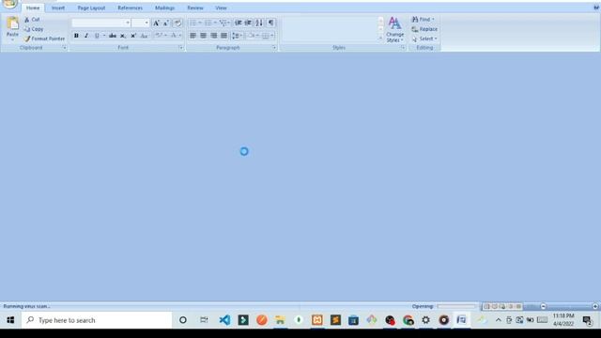Switch to the Home tab

tap(33, 8)
